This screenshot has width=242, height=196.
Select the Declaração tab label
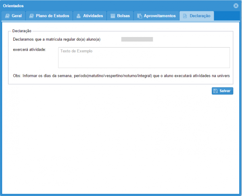[x=200, y=16]
